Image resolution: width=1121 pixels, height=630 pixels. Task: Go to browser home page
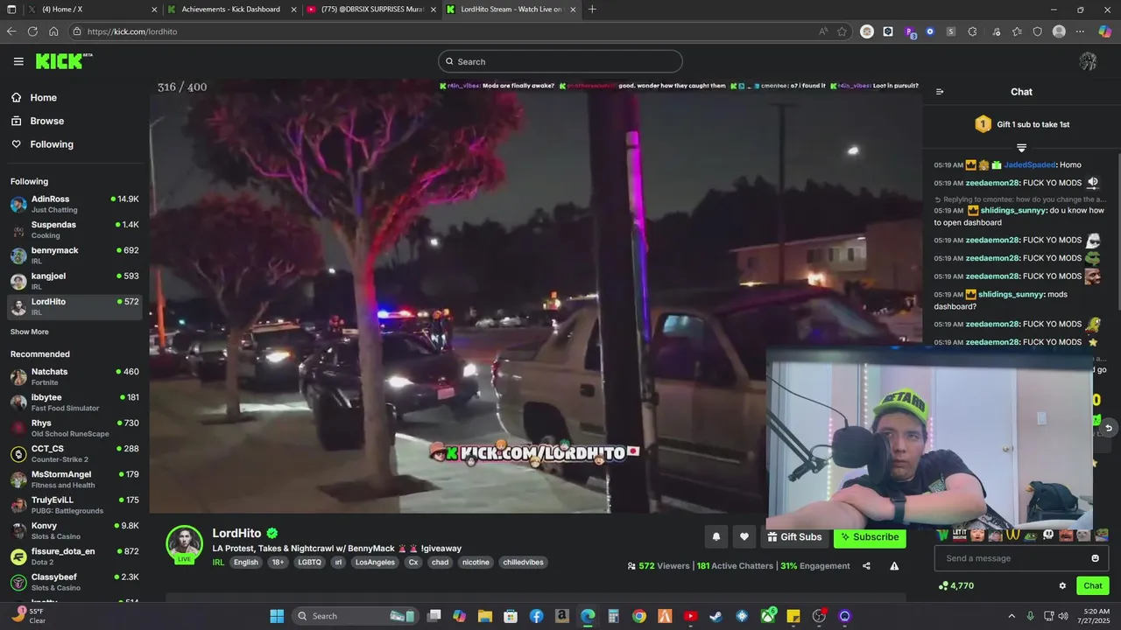53,31
